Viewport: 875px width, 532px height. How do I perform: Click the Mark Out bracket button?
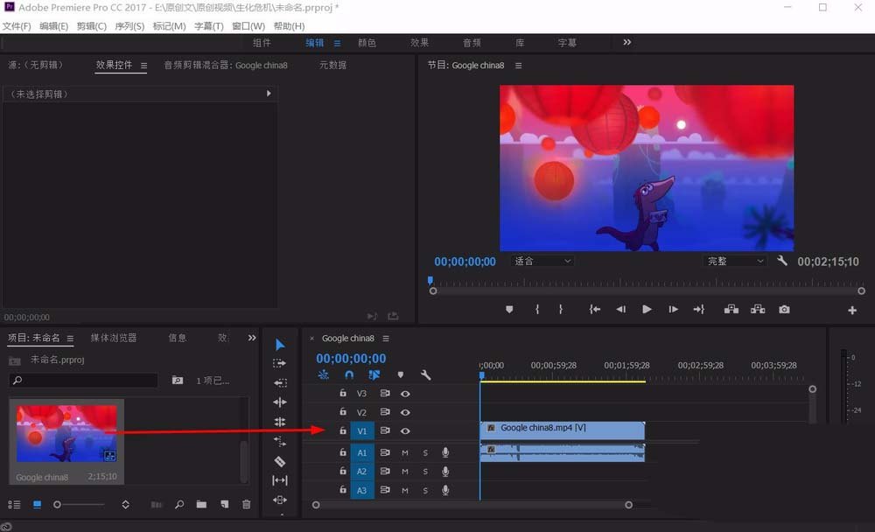pyautogui.click(x=561, y=309)
